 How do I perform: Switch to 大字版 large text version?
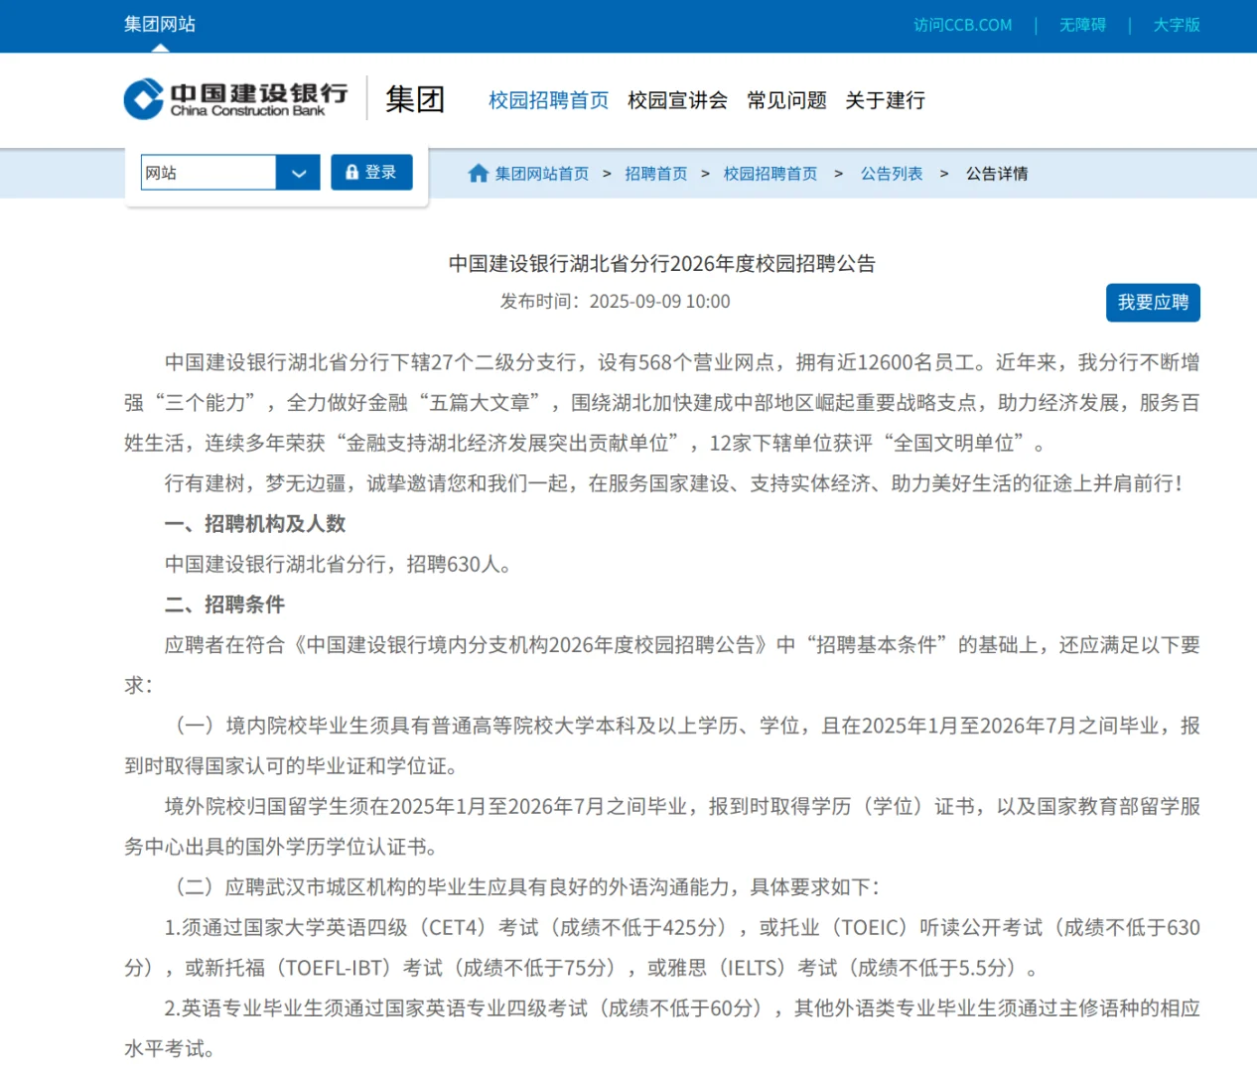[x=1177, y=25]
